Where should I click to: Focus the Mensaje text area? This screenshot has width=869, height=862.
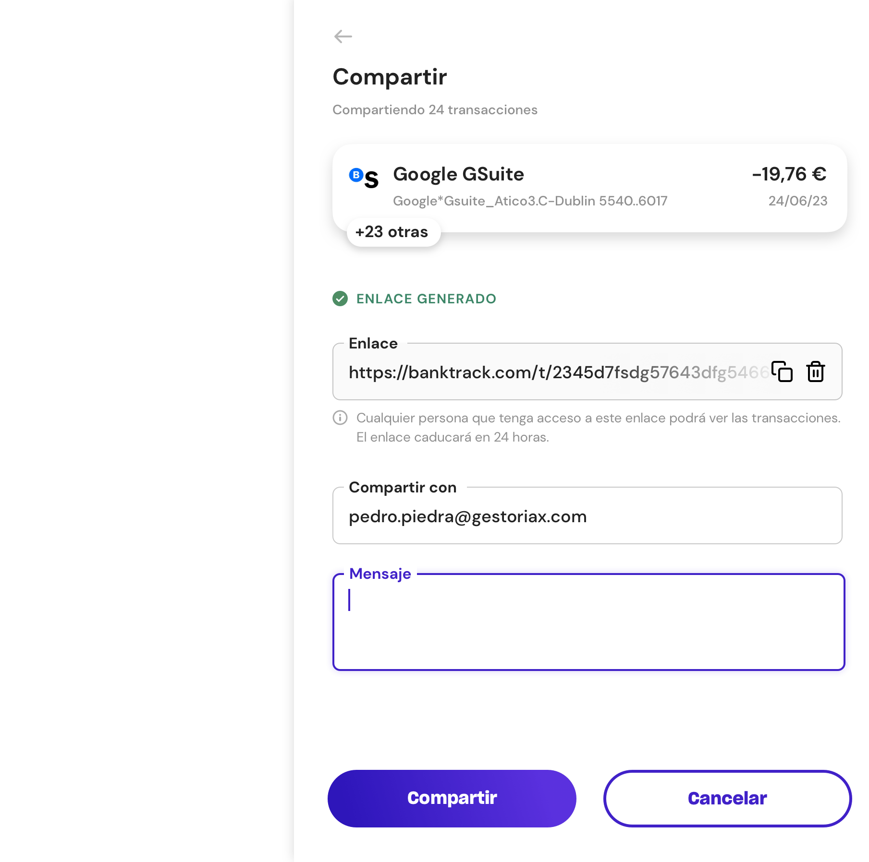588,622
